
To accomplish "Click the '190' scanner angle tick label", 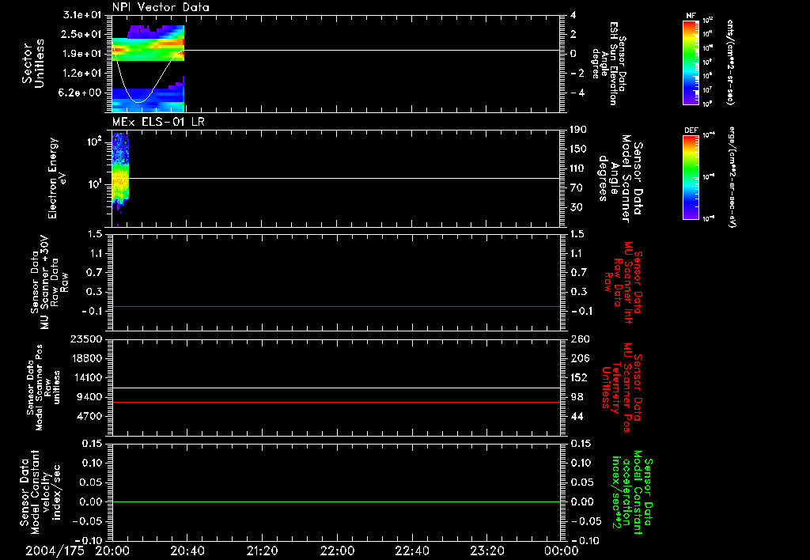I will point(578,130).
